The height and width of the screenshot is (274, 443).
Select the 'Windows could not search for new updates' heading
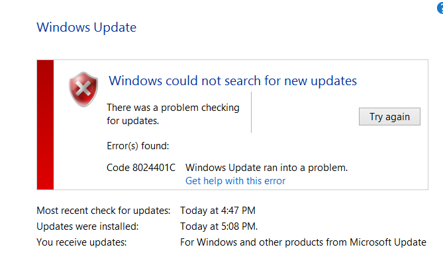(x=233, y=81)
